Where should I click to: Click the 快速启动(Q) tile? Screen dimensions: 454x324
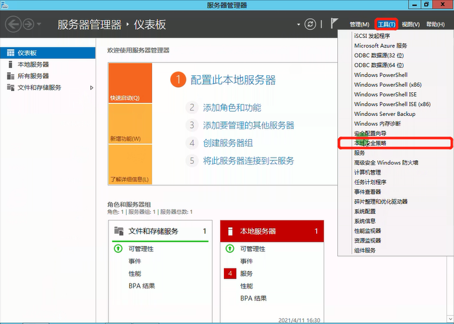[130, 83]
